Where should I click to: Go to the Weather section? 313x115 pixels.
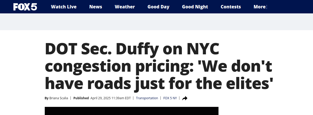pos(125,7)
